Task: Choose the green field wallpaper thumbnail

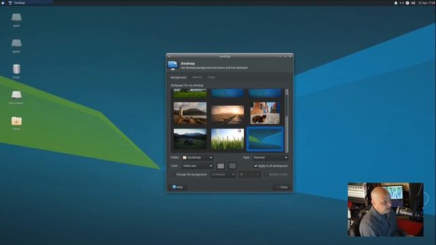Action: (x=190, y=93)
